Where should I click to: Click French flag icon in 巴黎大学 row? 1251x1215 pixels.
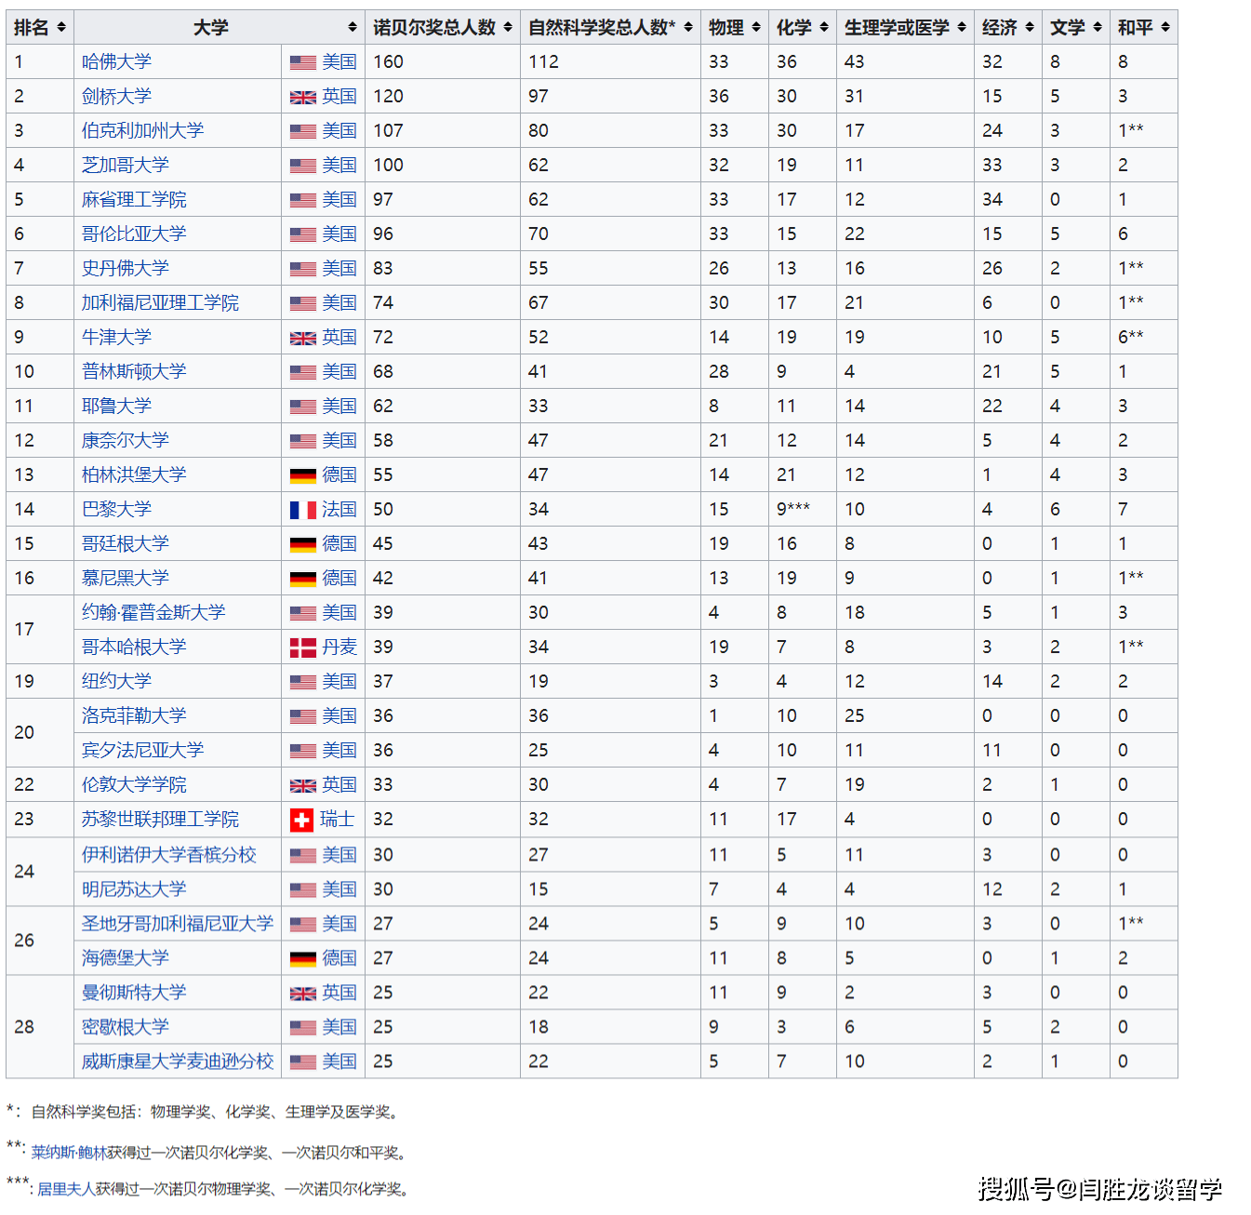tap(302, 510)
